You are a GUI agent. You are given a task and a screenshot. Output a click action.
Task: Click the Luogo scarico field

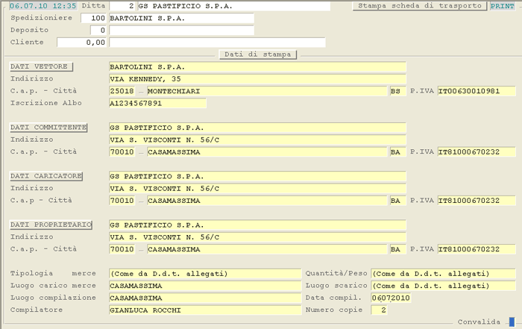(x=443, y=286)
